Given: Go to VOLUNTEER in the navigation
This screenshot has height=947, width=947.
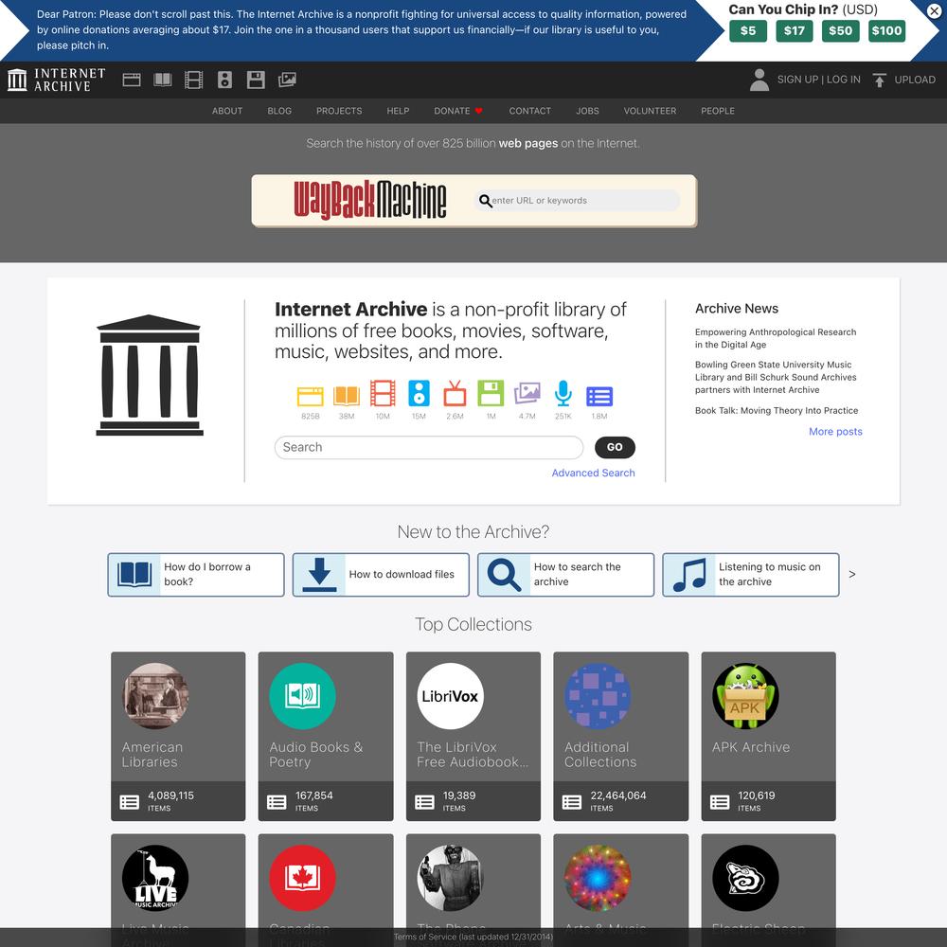Looking at the screenshot, I should (x=650, y=111).
